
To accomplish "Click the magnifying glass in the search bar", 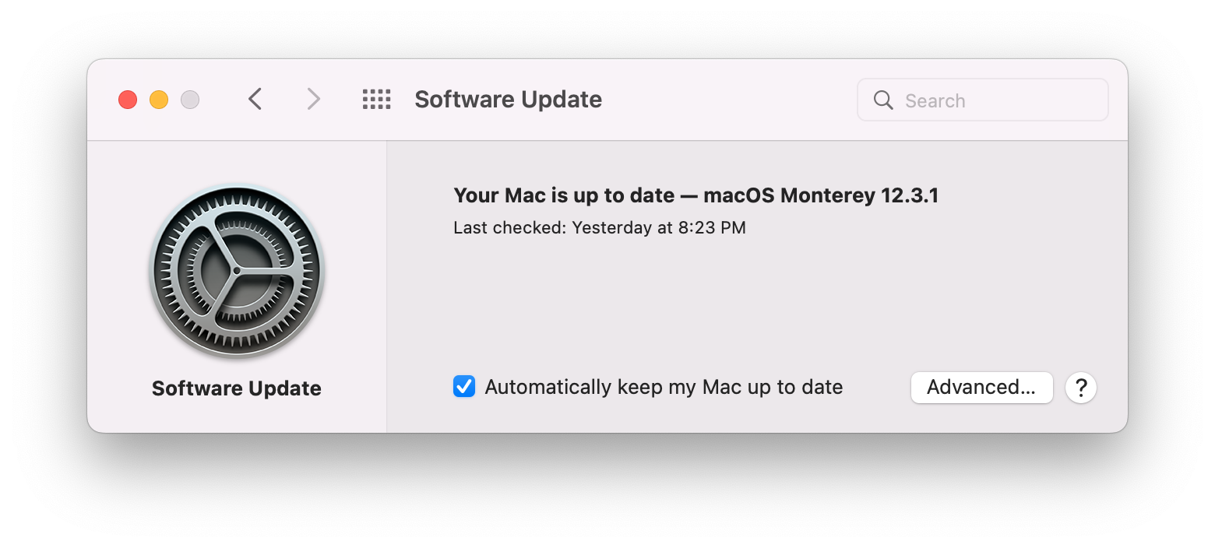I will pyautogui.click(x=882, y=100).
